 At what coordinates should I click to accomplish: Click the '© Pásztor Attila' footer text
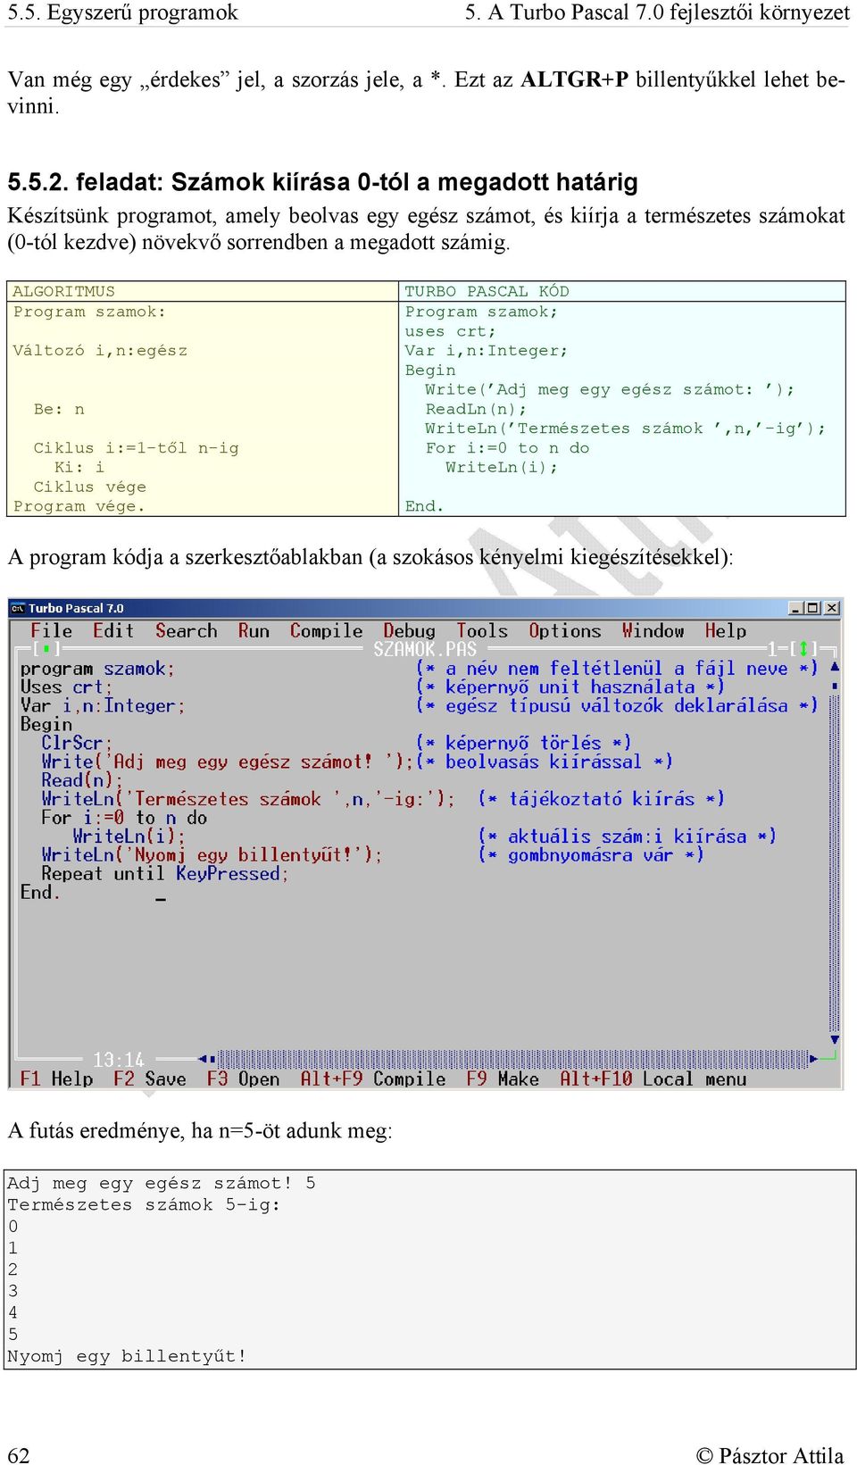tap(770, 1455)
